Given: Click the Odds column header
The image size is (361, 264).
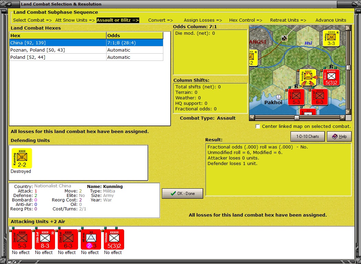Looking at the screenshot, I should point(134,35).
